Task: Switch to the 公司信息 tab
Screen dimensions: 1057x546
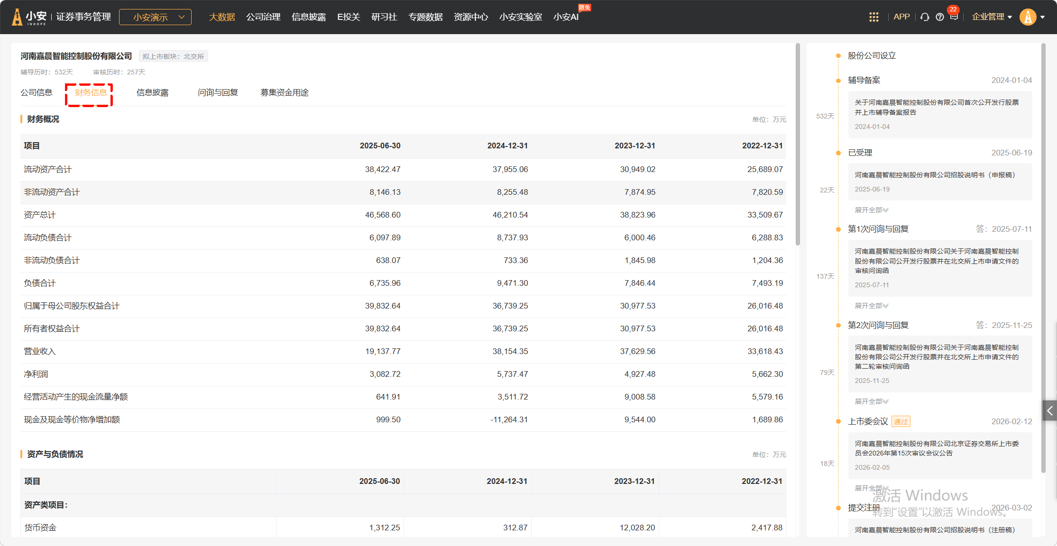Action: (x=37, y=92)
